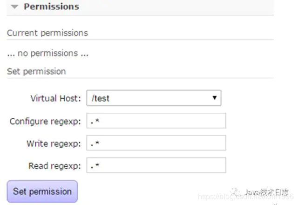This screenshot has height=205, width=298.
Task: Click the .* text in Read regexp
Action: click(95, 166)
